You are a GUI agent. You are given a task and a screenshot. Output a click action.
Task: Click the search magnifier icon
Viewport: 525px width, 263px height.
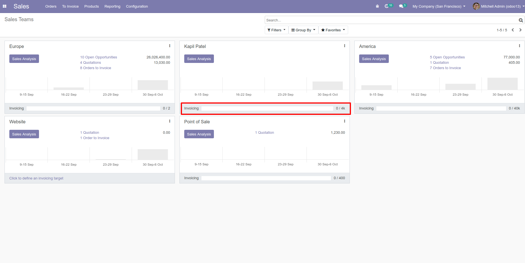tap(521, 20)
